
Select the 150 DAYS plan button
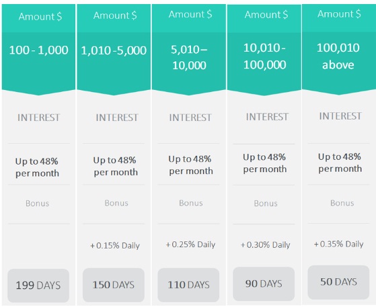114,285
